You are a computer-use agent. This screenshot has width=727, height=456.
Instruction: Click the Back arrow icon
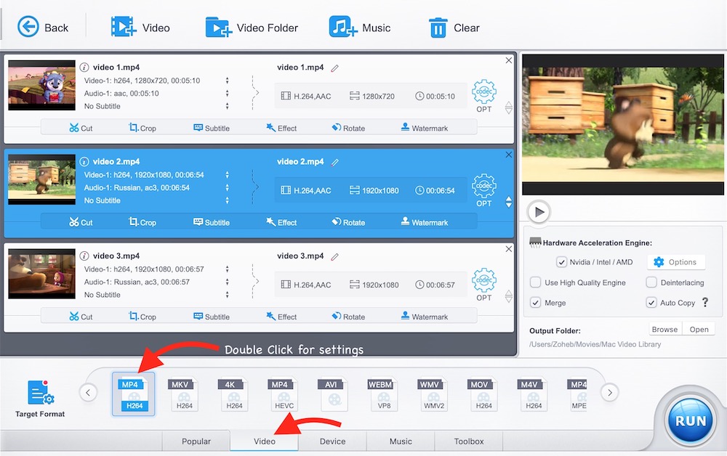(x=28, y=28)
